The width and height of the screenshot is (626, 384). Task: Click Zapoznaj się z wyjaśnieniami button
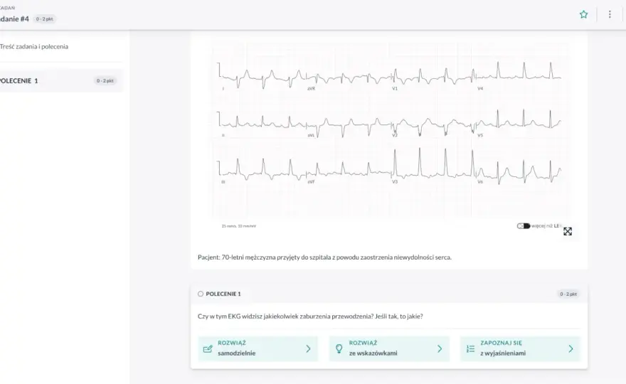(520, 348)
